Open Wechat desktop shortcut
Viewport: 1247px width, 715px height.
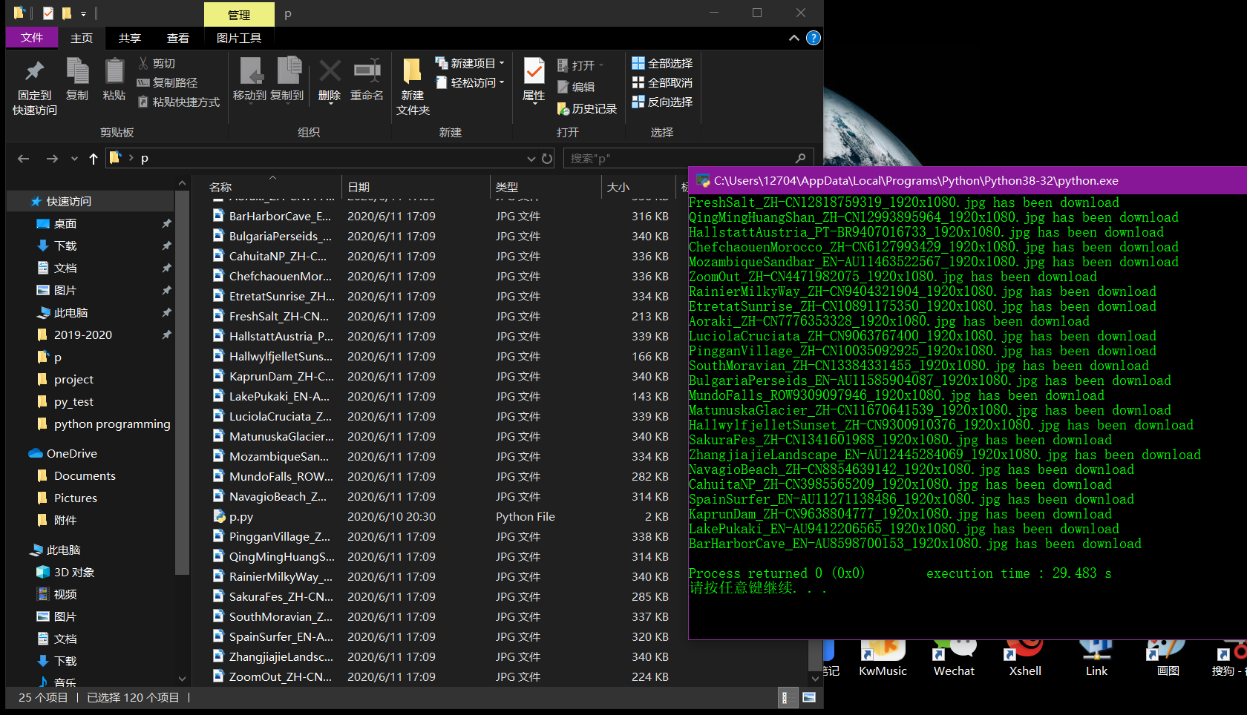(954, 659)
